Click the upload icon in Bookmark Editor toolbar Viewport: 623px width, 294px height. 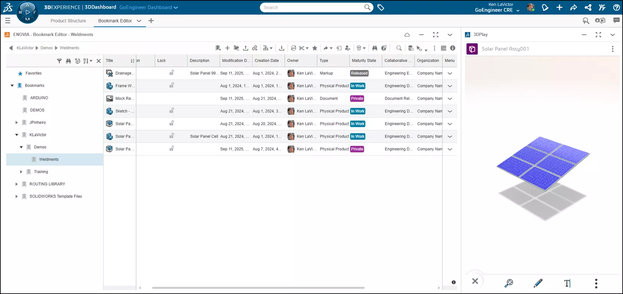(x=246, y=48)
